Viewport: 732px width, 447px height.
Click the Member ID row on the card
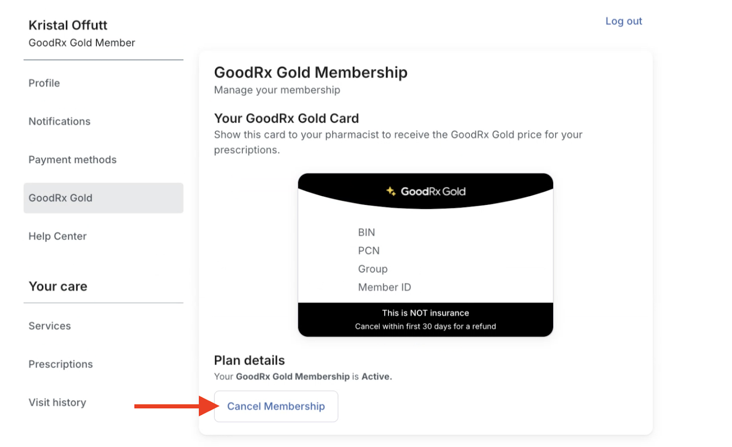coord(385,287)
